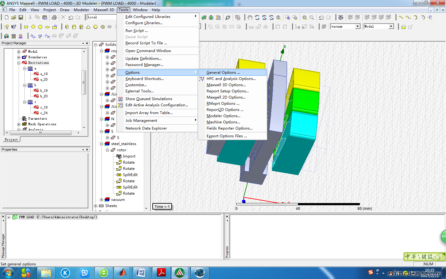This screenshot has height=279, width=446.
Task: Select the Draw torus tool
Action: click(x=103, y=27)
